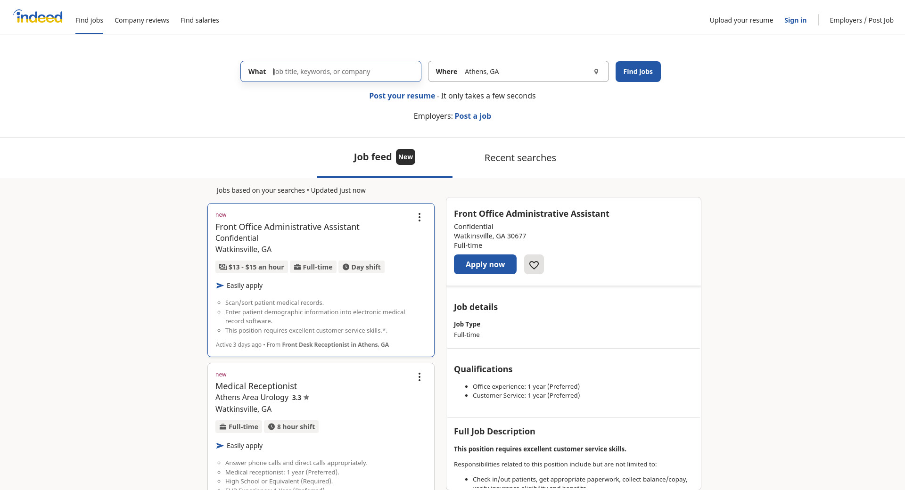The height and width of the screenshot is (490, 905).
Task: Open Company reviews in the top navigation
Action: (x=142, y=20)
